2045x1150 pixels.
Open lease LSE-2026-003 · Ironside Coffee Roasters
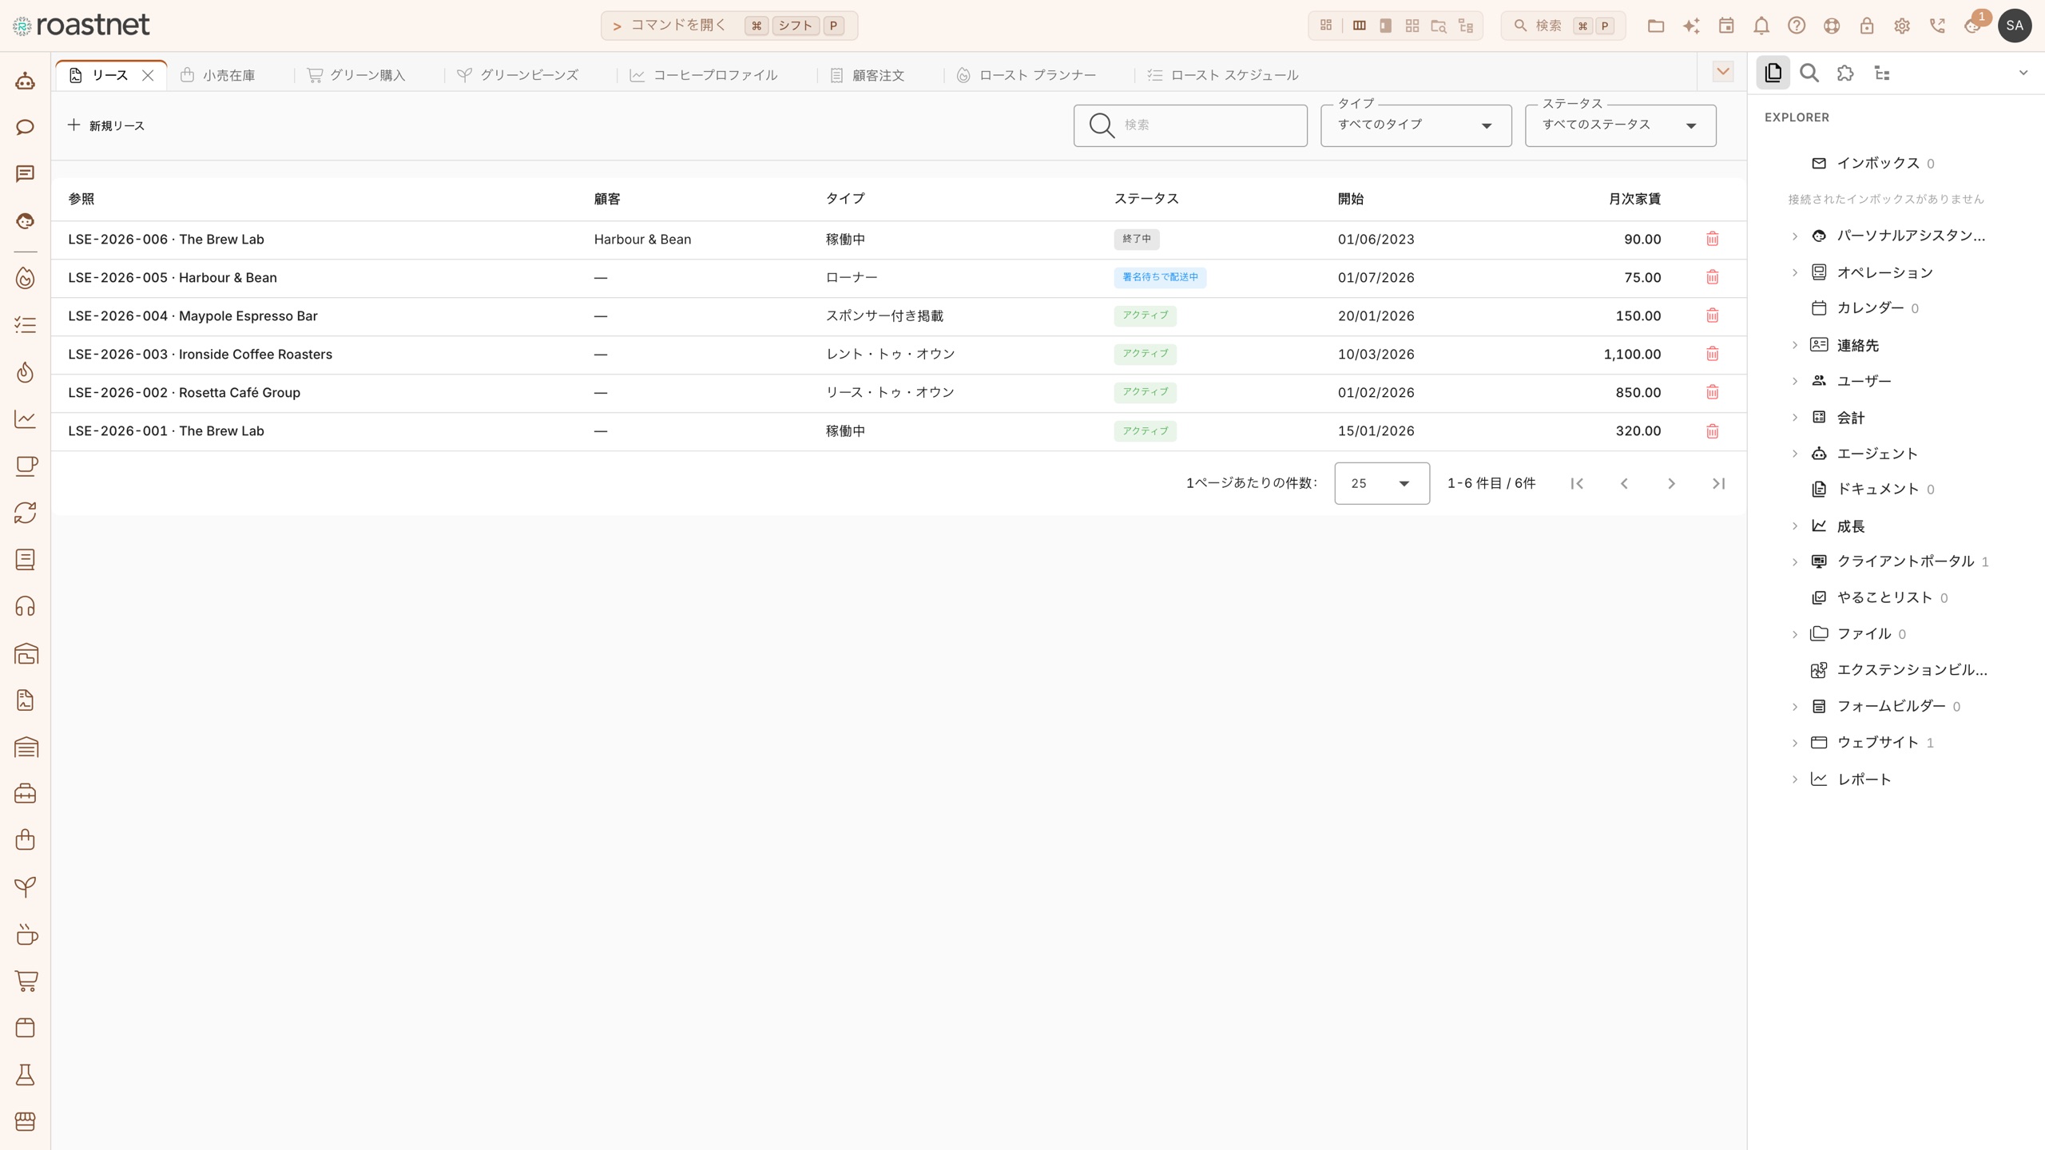(x=200, y=354)
